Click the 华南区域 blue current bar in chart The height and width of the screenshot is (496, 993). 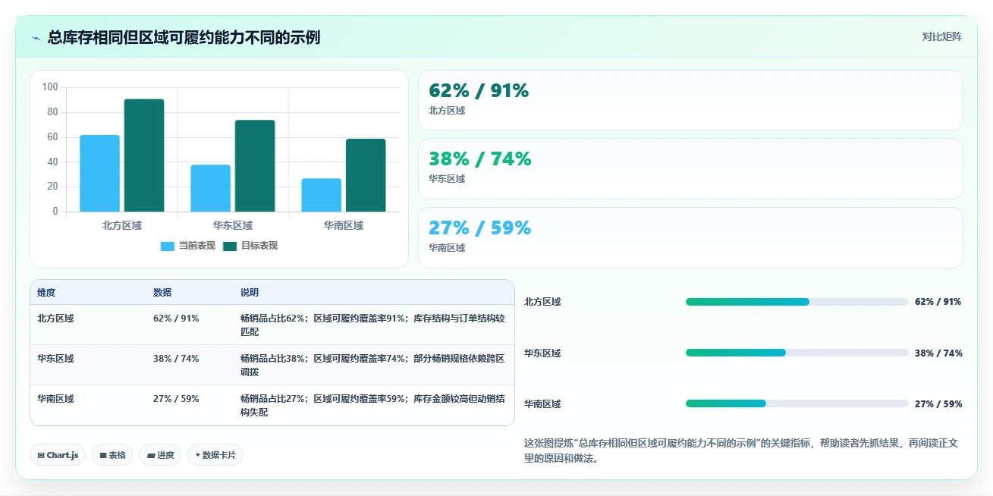pyautogui.click(x=322, y=195)
